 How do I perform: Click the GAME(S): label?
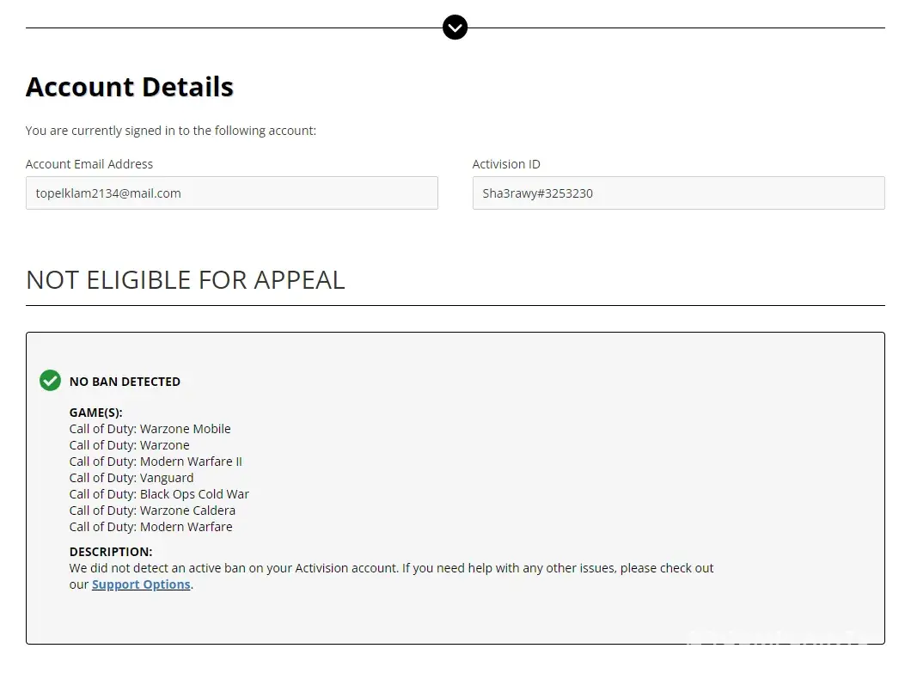coord(95,413)
